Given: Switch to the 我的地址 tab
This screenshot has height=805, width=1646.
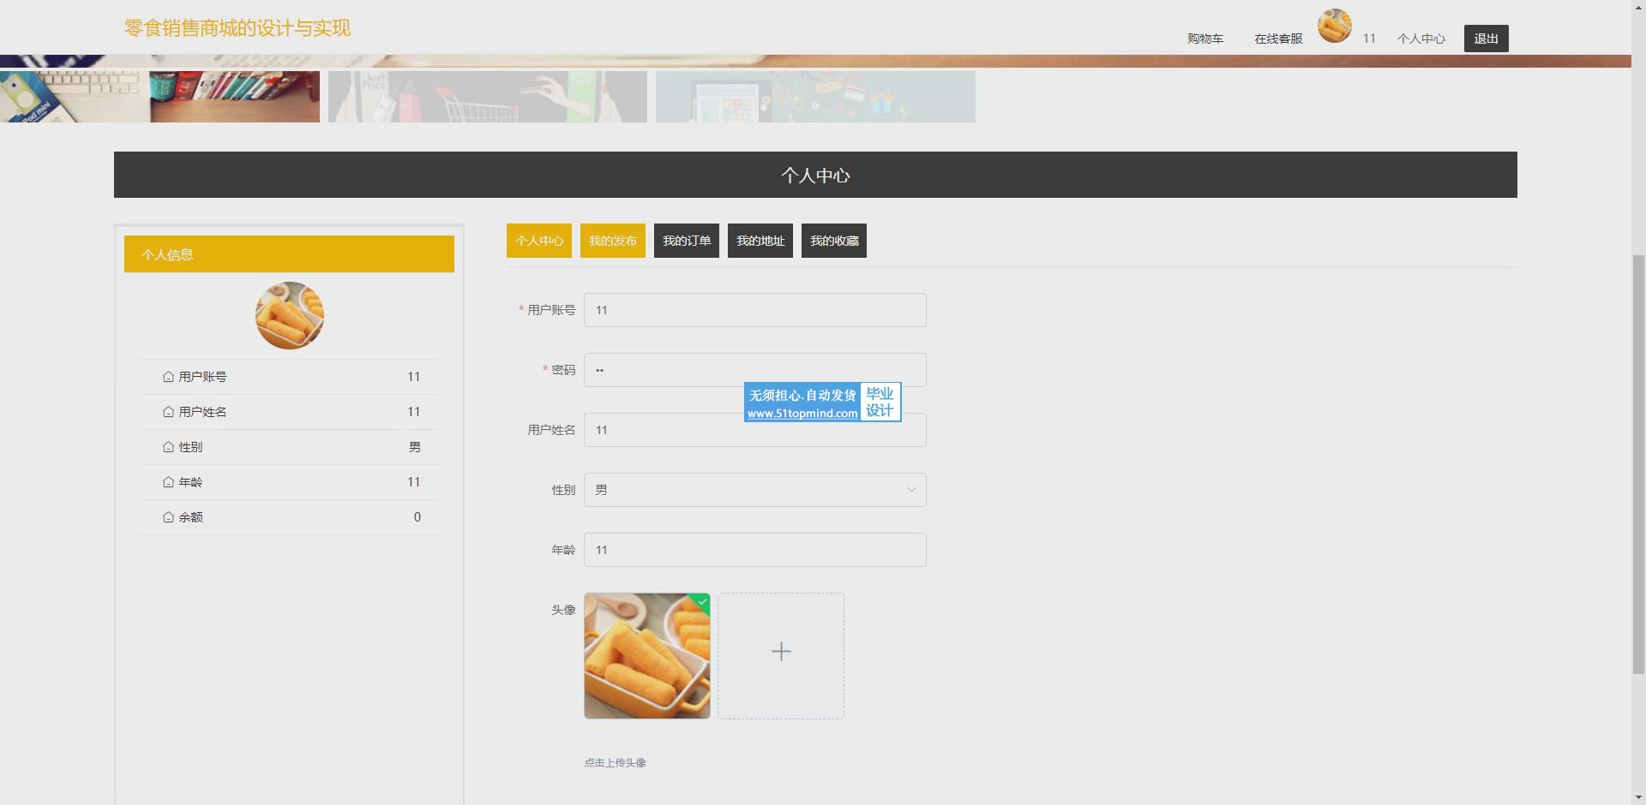Looking at the screenshot, I should [x=760, y=241].
